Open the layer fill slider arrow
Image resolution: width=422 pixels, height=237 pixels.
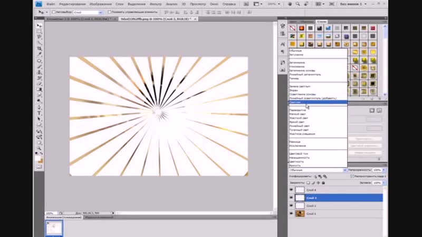point(384,183)
